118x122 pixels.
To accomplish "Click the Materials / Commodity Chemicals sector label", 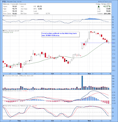I will (x=14, y=4).
